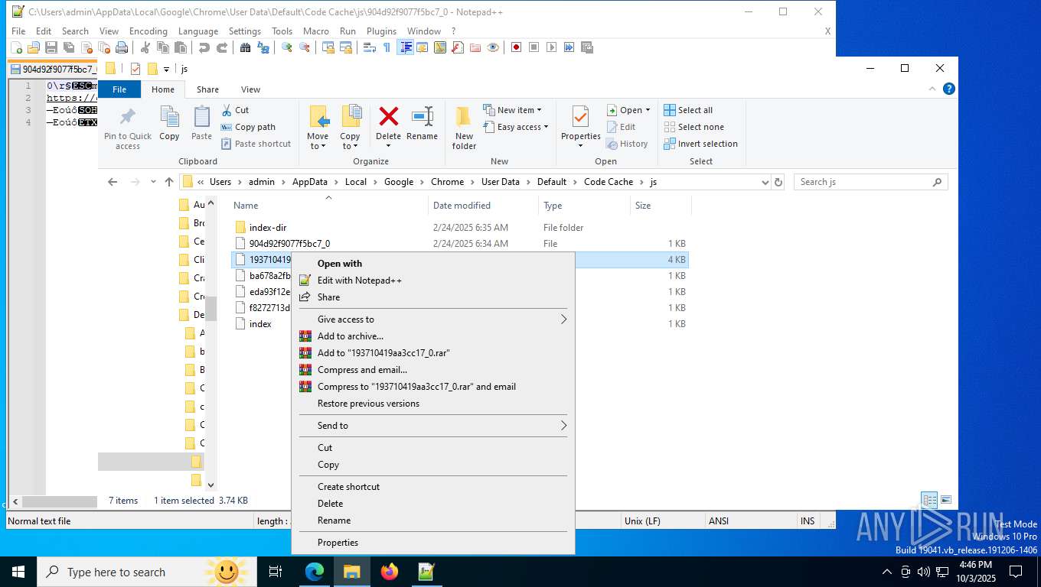
Task: Click Notepad++ Start recording macro icon
Action: (x=517, y=47)
